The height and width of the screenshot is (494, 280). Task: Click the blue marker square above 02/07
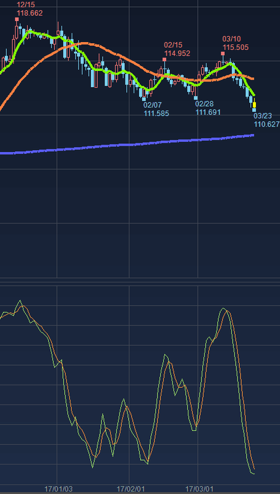tap(144, 99)
